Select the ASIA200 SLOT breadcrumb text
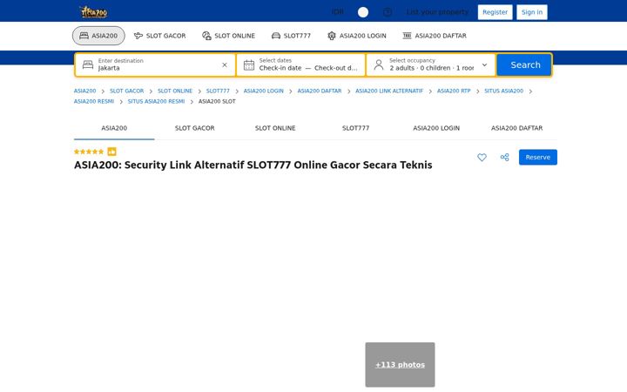 coord(217,101)
